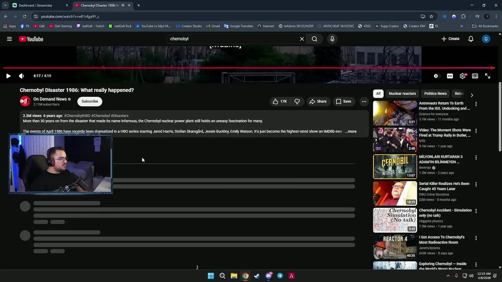The image size is (502, 282).
Task: Play the video with play button
Action: pos(8,76)
